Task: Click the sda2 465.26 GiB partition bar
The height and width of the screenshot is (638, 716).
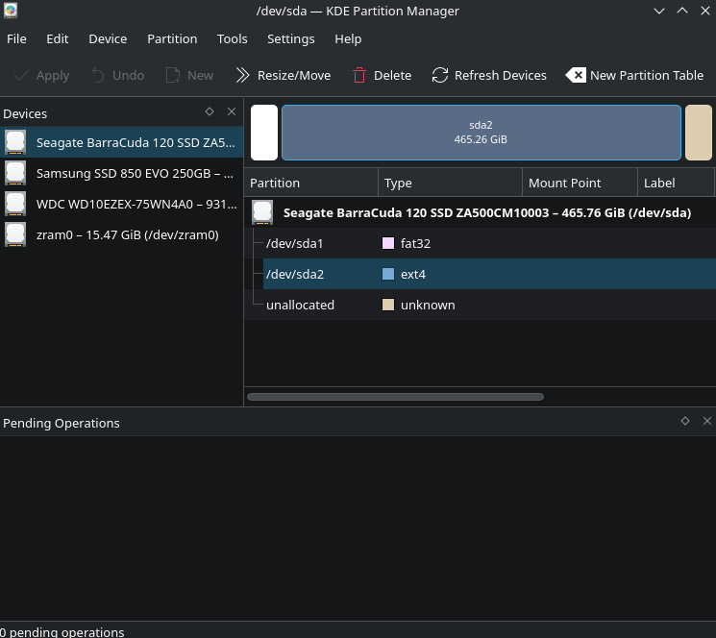Action: point(481,133)
